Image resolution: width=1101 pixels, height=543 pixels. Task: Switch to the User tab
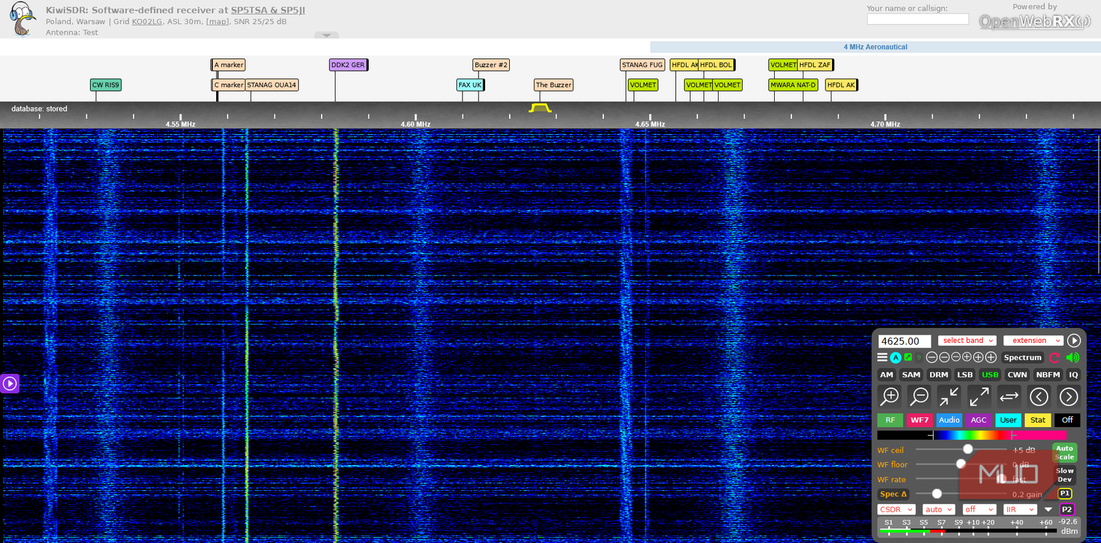coord(1008,420)
